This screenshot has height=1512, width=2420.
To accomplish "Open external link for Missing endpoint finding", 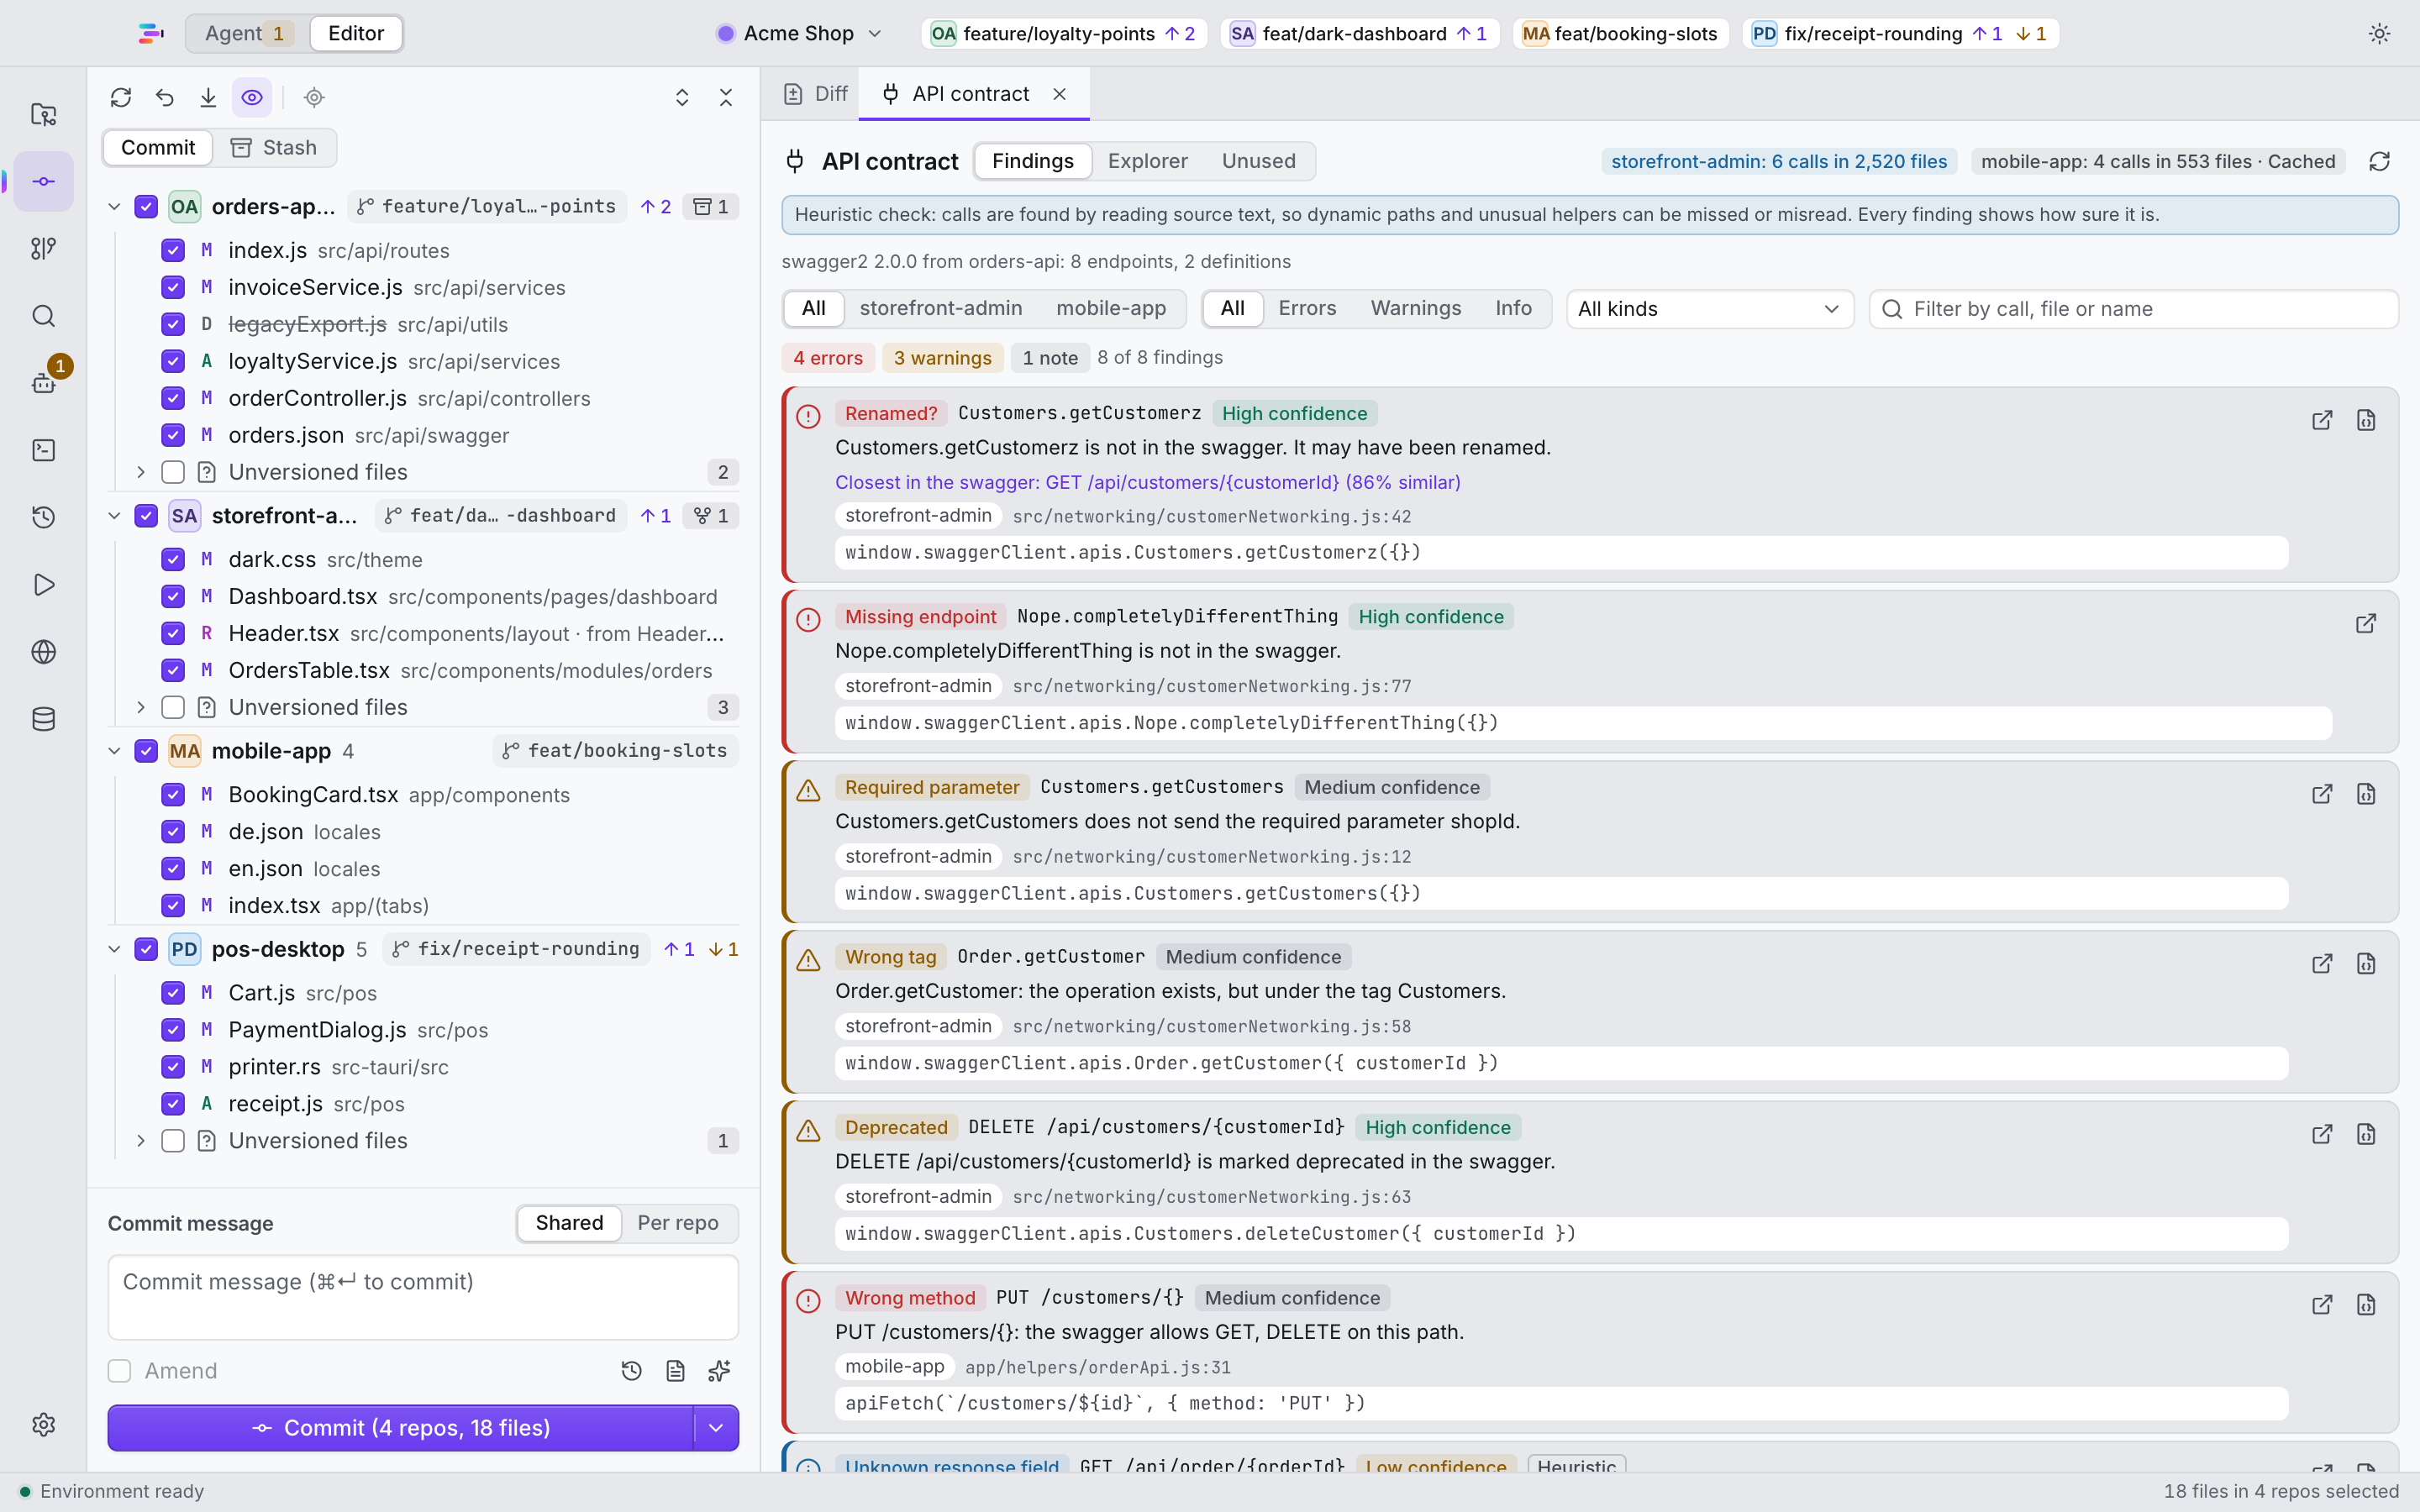I will [2365, 624].
